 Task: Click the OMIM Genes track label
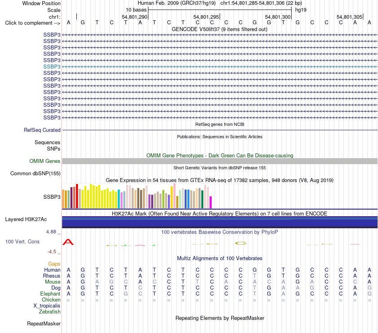(45, 161)
